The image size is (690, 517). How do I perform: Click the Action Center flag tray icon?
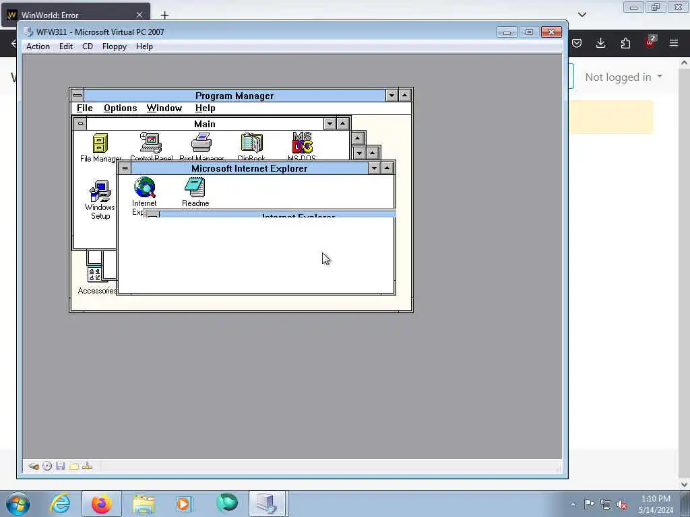(x=589, y=504)
